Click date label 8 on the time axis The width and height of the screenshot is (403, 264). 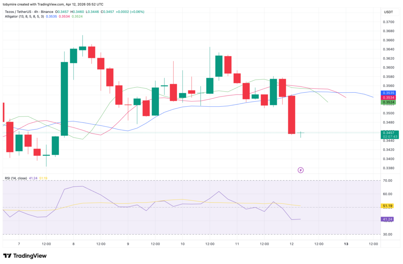point(74,243)
